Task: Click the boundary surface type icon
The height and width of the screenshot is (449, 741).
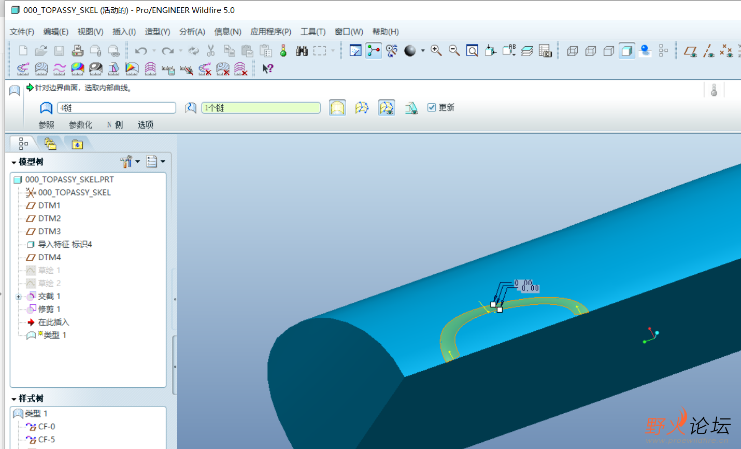Action: coord(46,108)
